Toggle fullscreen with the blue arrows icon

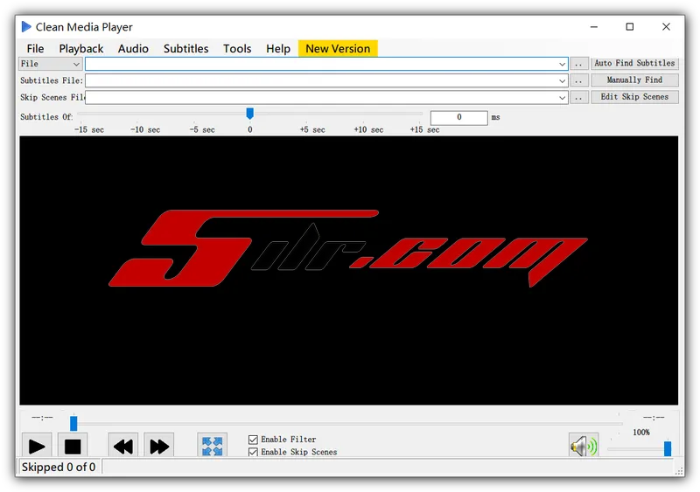[x=212, y=446]
